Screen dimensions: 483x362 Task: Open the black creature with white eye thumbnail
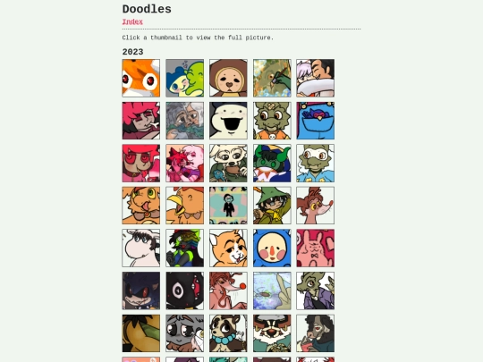(x=185, y=290)
